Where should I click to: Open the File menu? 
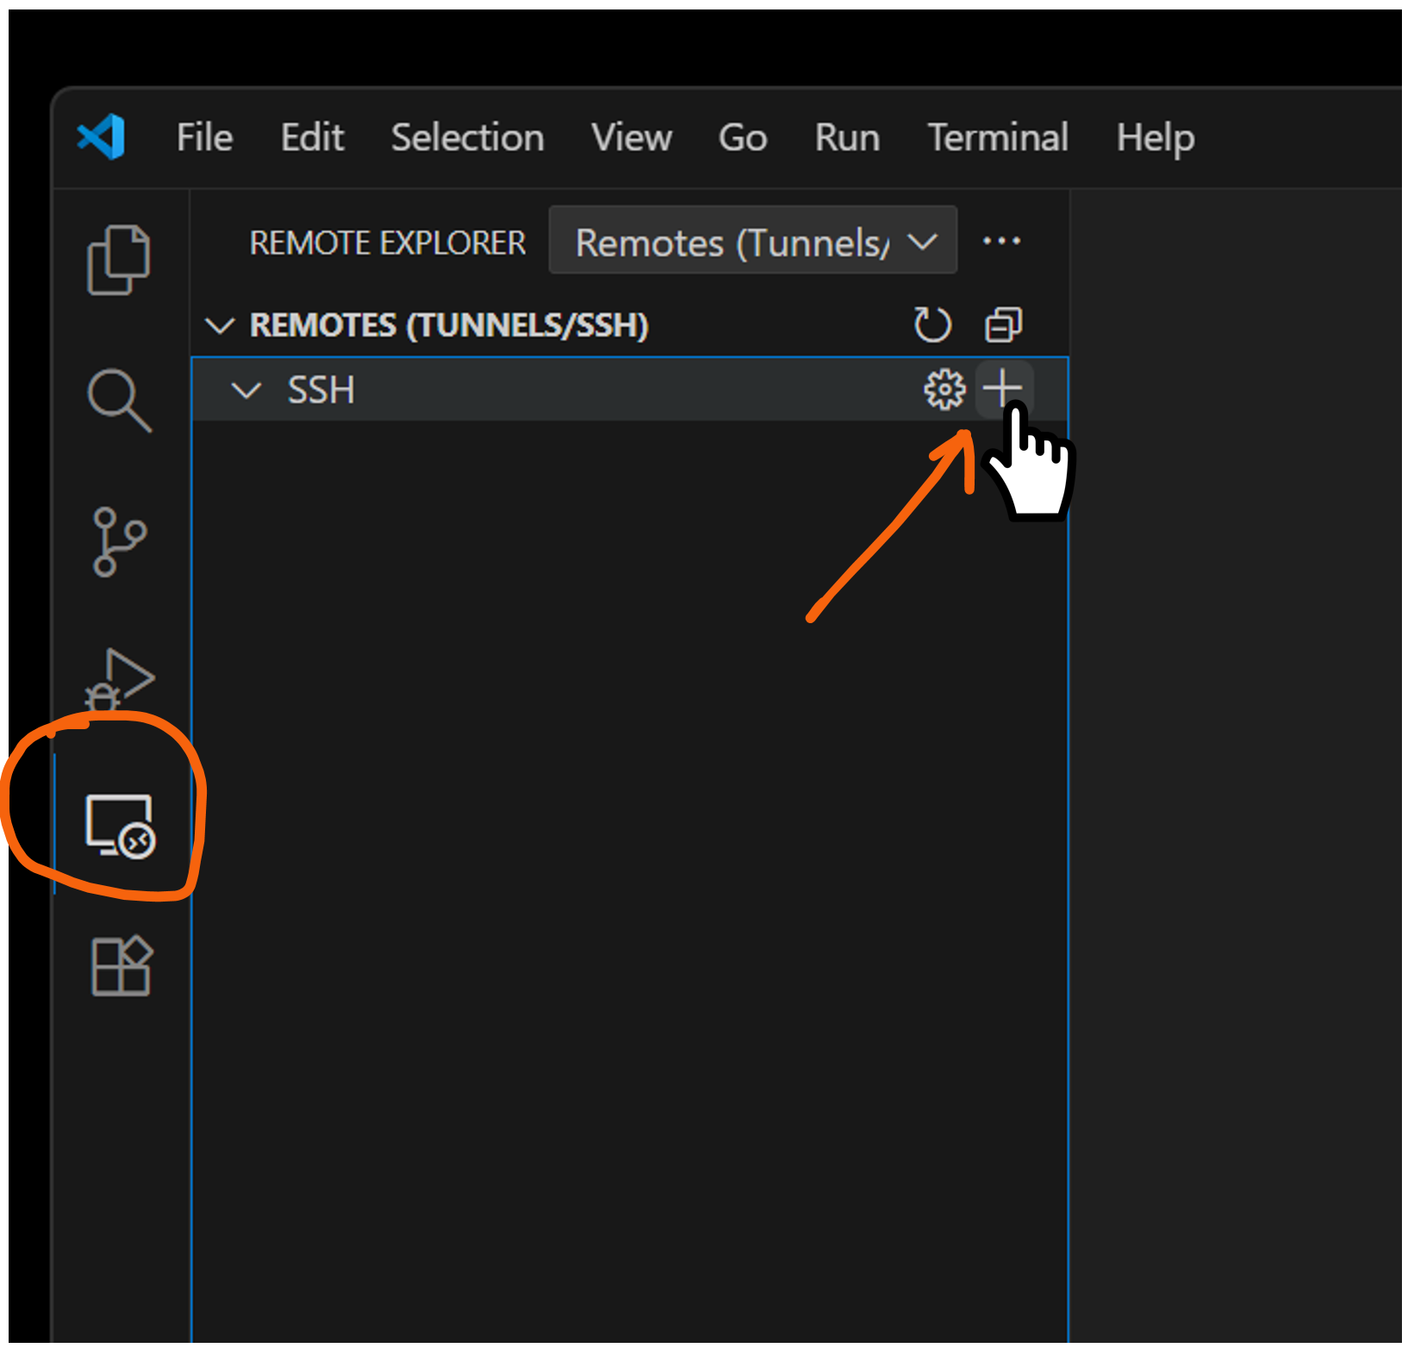[x=204, y=138]
